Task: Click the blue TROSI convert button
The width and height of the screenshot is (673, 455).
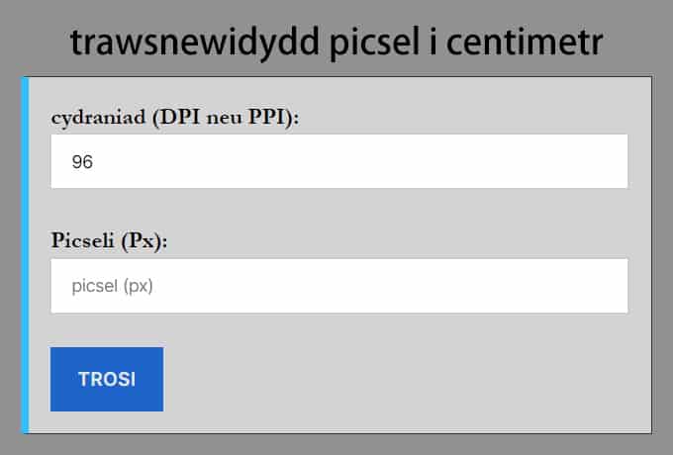Action: pyautogui.click(x=107, y=379)
